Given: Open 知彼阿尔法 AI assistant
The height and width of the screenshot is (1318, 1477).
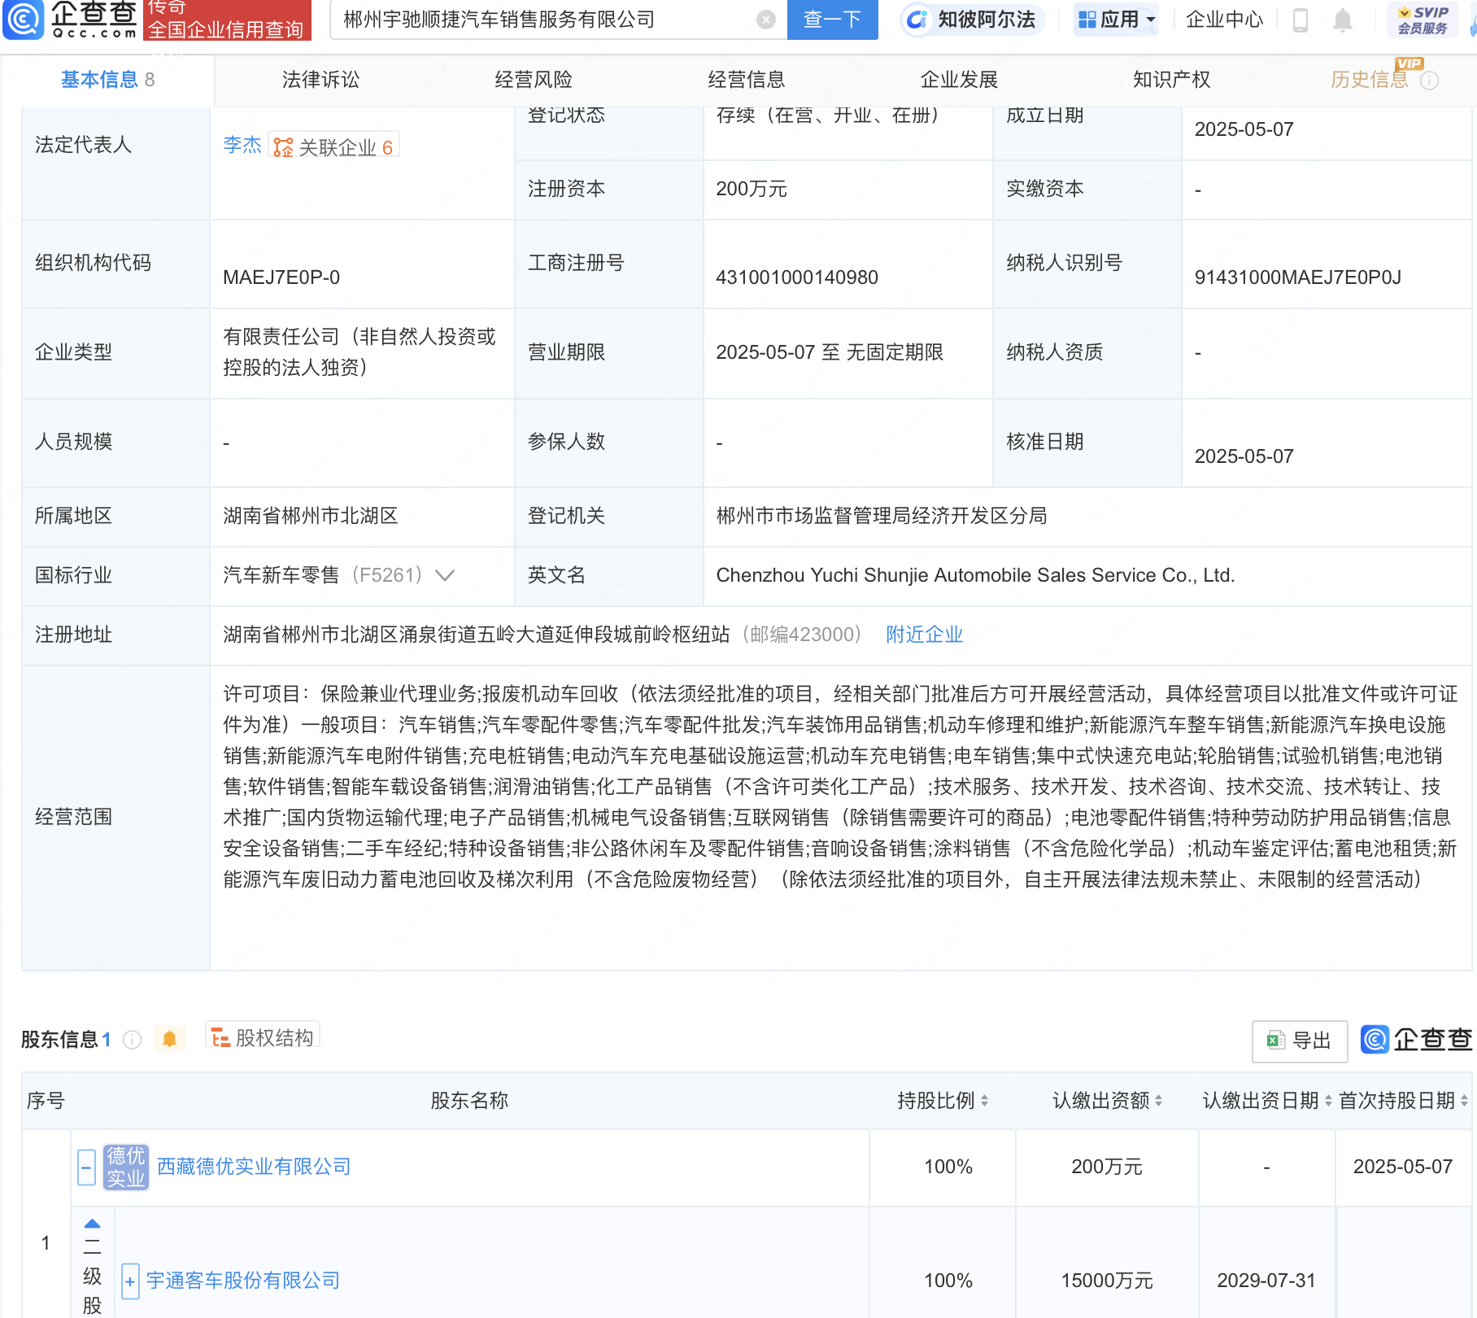Looking at the screenshot, I should [971, 20].
